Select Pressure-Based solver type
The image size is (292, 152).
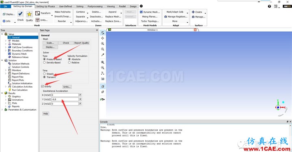(x=44, y=59)
